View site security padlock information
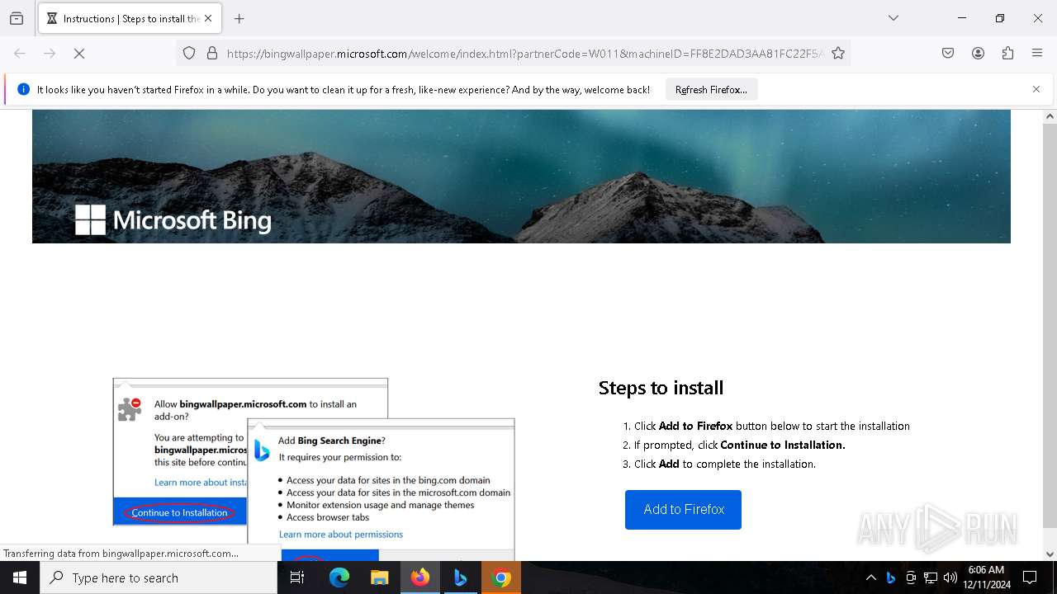Viewport: 1057px width, 594px height. pyautogui.click(x=212, y=53)
